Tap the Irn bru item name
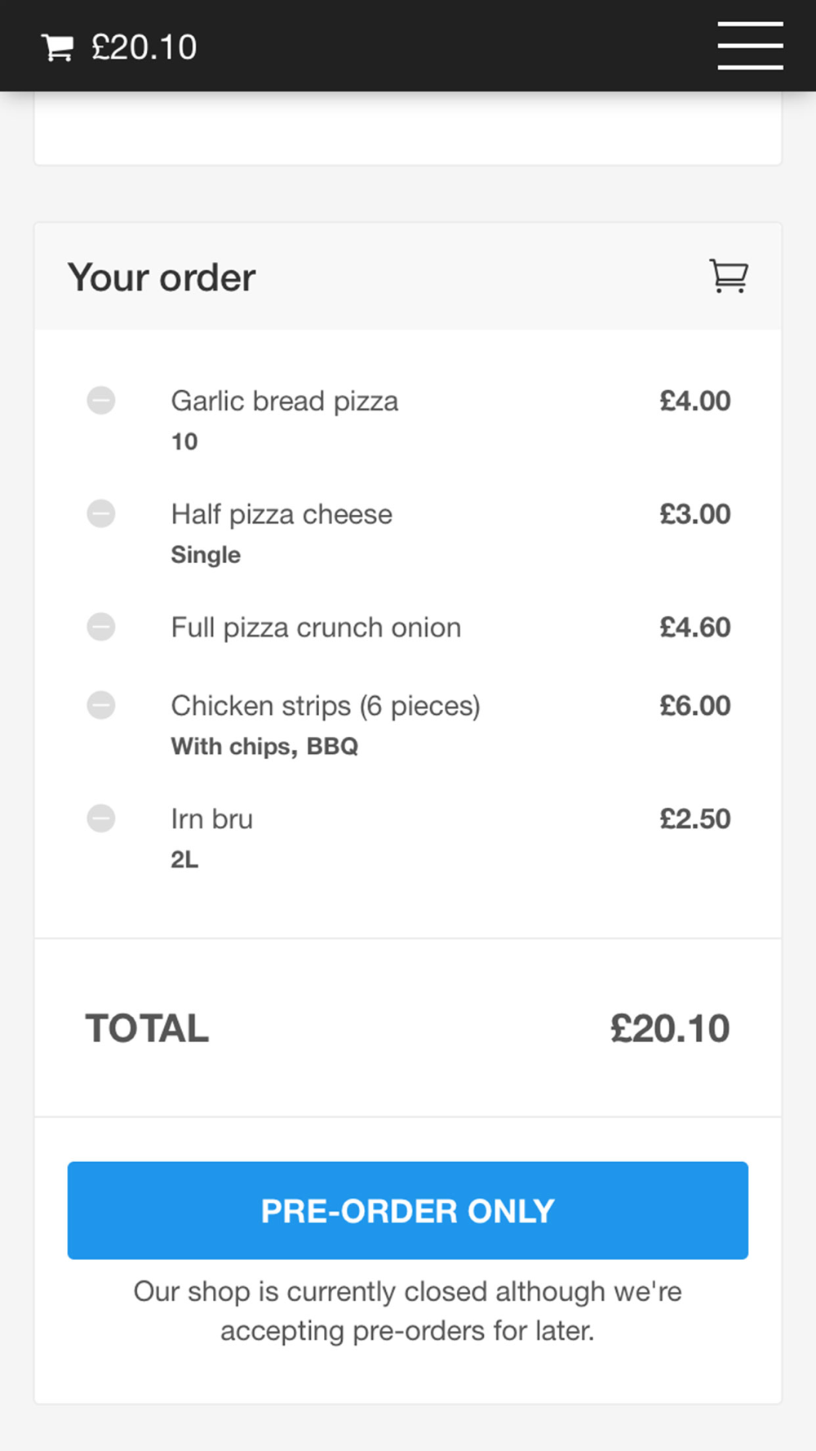Screen dimensions: 816x1451 [x=211, y=819]
